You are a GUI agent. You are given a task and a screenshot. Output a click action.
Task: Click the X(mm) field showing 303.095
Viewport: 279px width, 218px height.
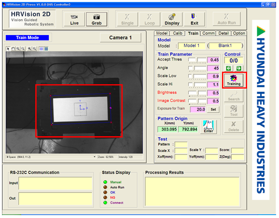coord(167,129)
